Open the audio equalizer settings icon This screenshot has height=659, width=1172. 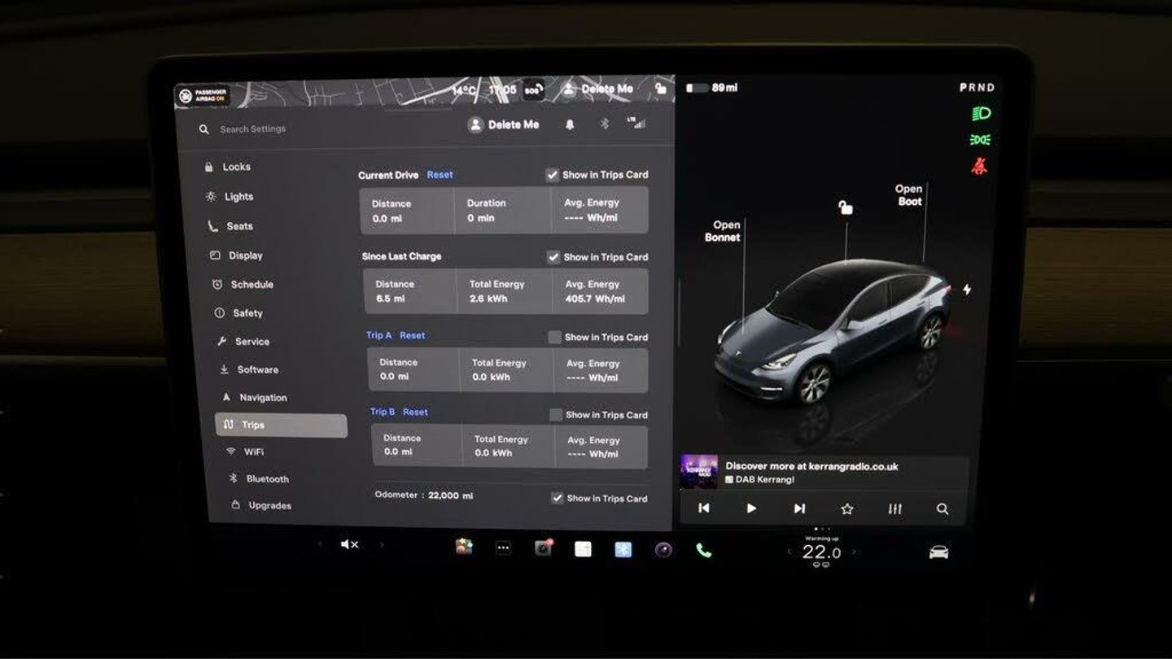tap(895, 509)
